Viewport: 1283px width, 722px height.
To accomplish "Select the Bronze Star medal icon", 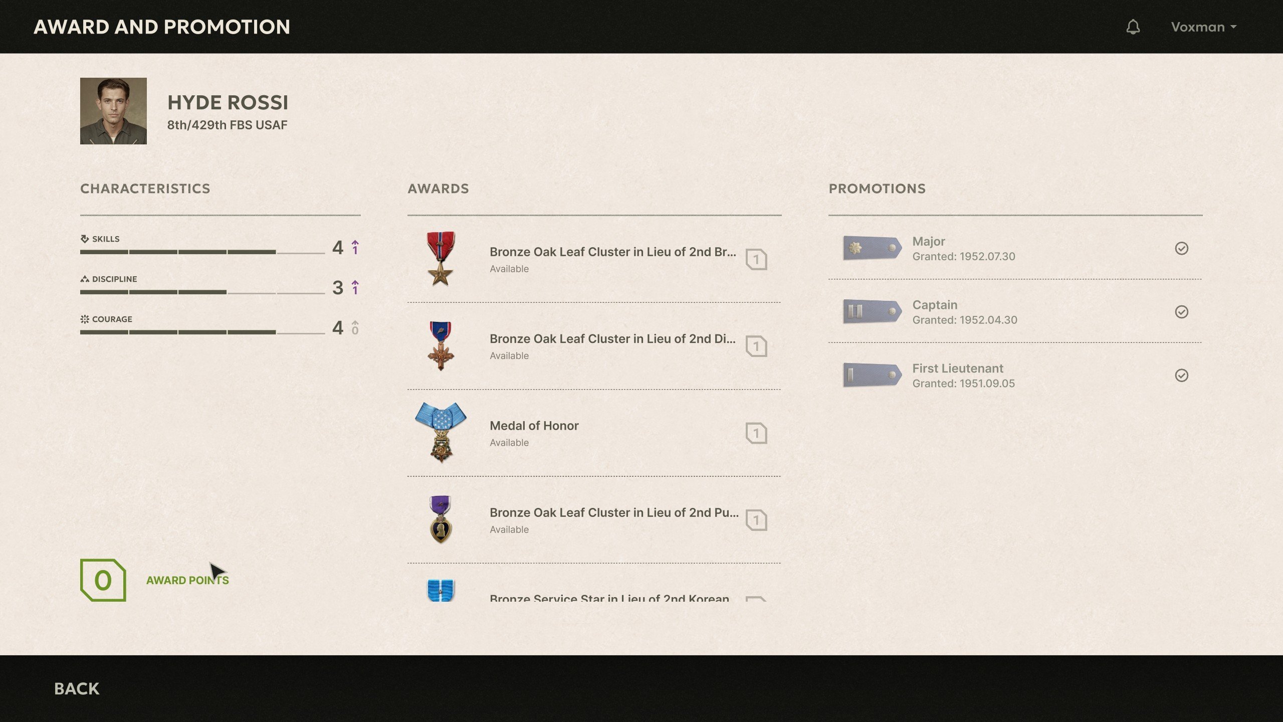I will tap(441, 259).
